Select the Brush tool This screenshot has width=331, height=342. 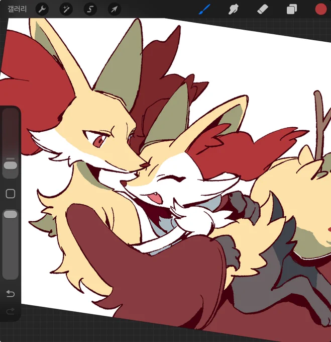204,9
